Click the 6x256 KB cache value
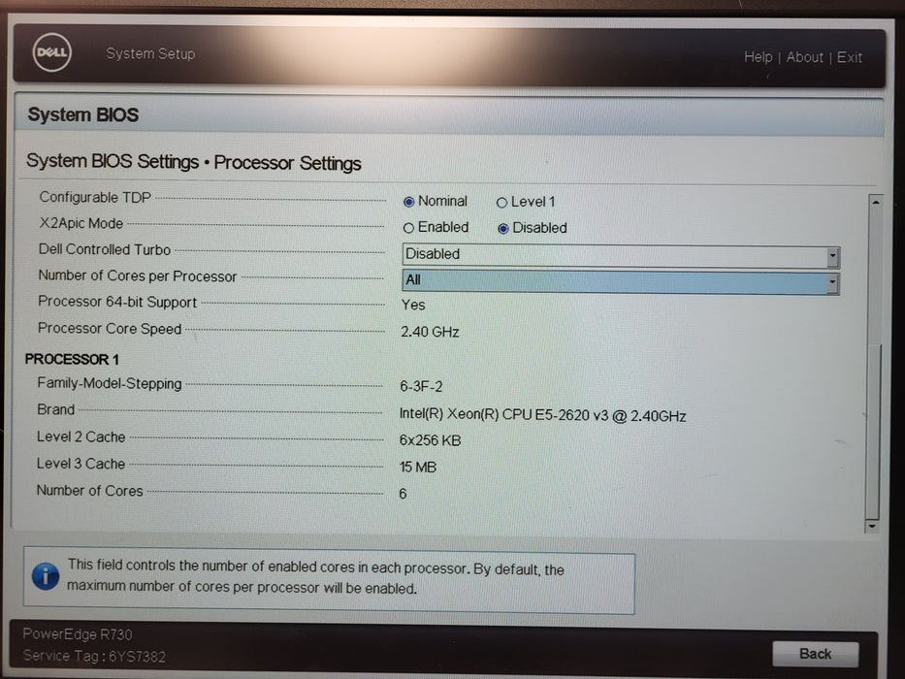Image resolution: width=905 pixels, height=679 pixels. [x=430, y=440]
